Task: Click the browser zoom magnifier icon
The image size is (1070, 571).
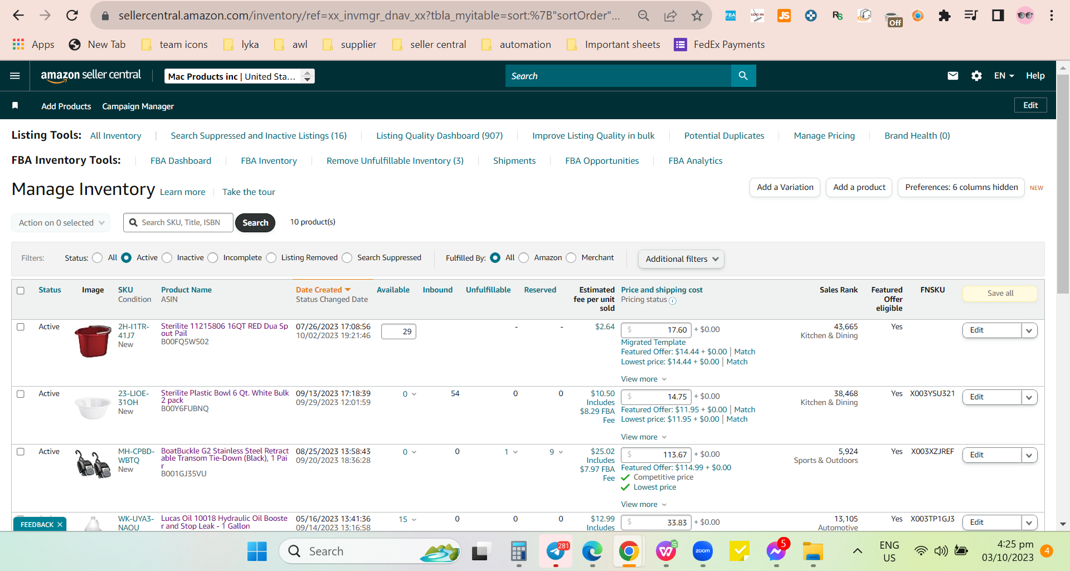Action: click(644, 16)
